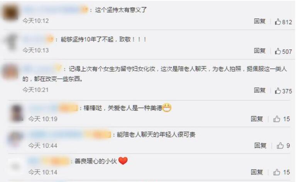Click 回复 beside the 15-likes 10:19 comment

257,119
